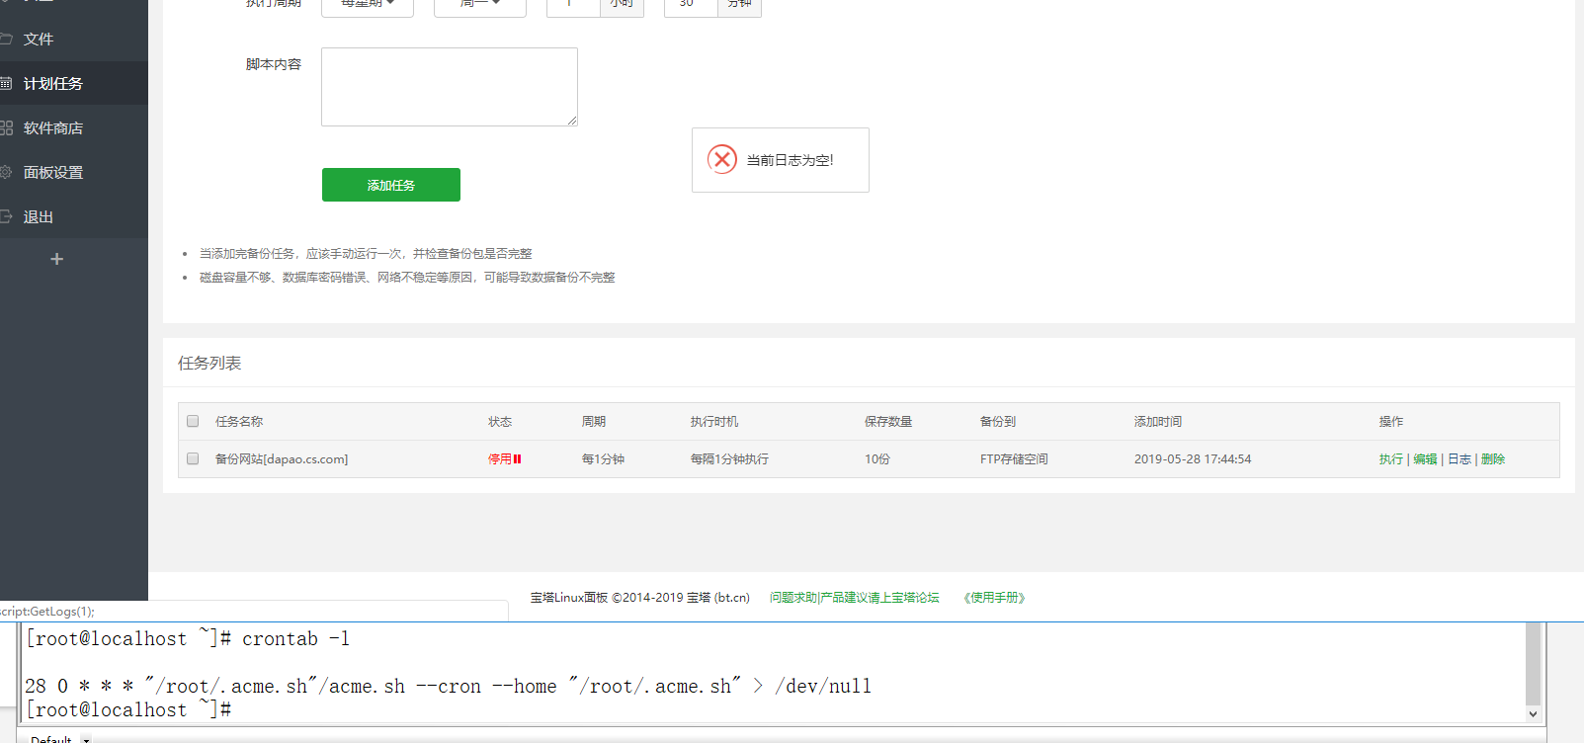Image resolution: width=1584 pixels, height=743 pixels.
Task: Go to 面板设置 in the sidebar
Action: (74, 173)
